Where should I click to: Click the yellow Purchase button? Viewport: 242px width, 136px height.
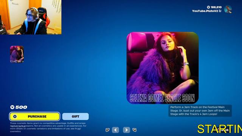(34, 116)
